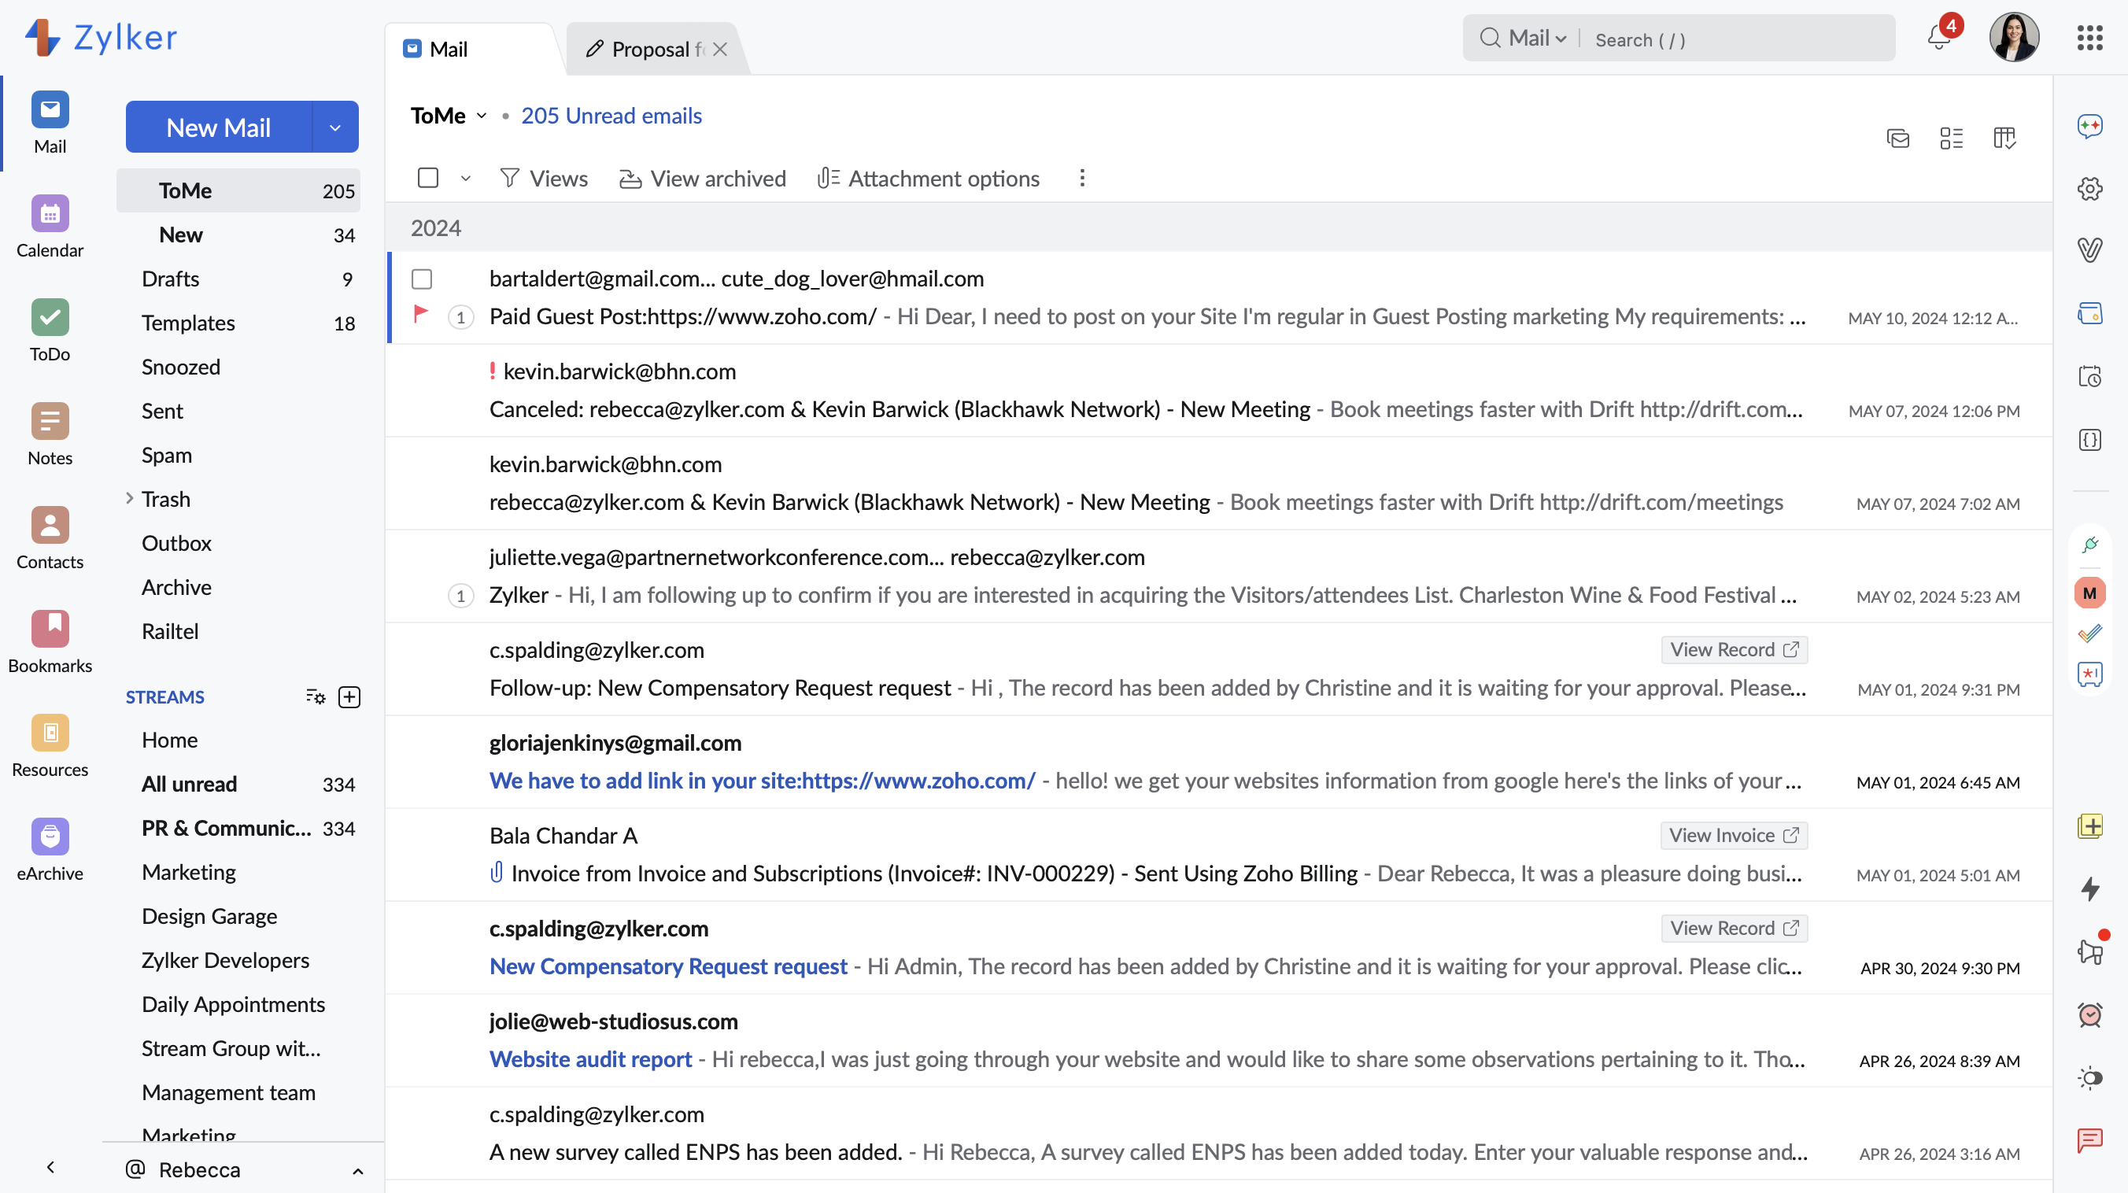Open the chat message icon at bottom right
Viewport: 2128px width, 1193px height.
coord(2089,1141)
